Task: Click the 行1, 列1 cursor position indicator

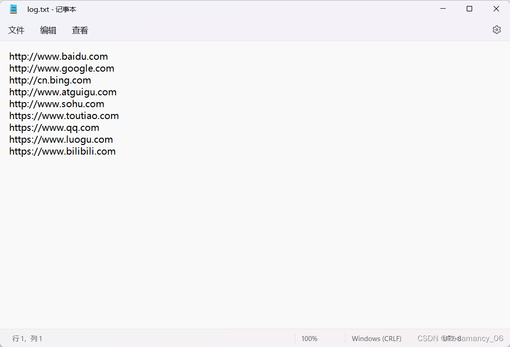Action: [x=26, y=338]
